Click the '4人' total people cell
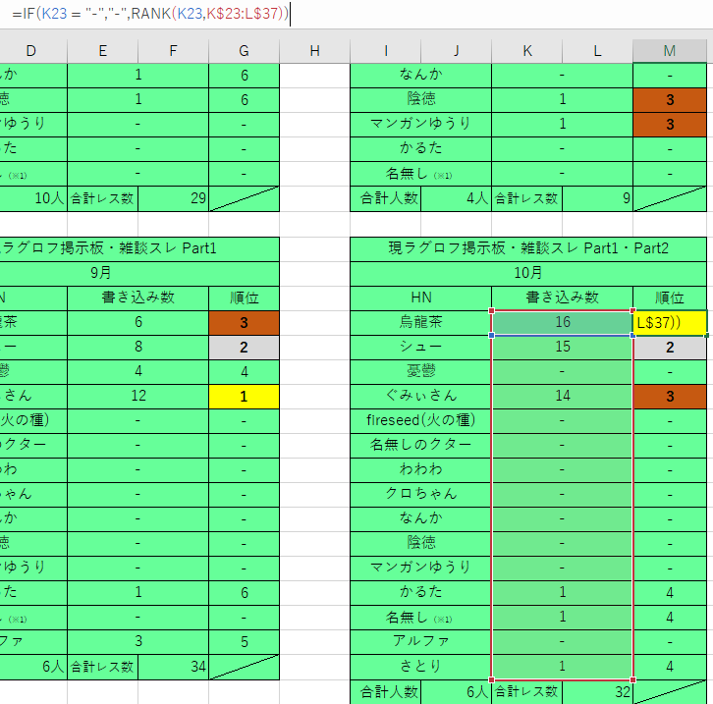This screenshot has height=704, width=713. pos(456,198)
